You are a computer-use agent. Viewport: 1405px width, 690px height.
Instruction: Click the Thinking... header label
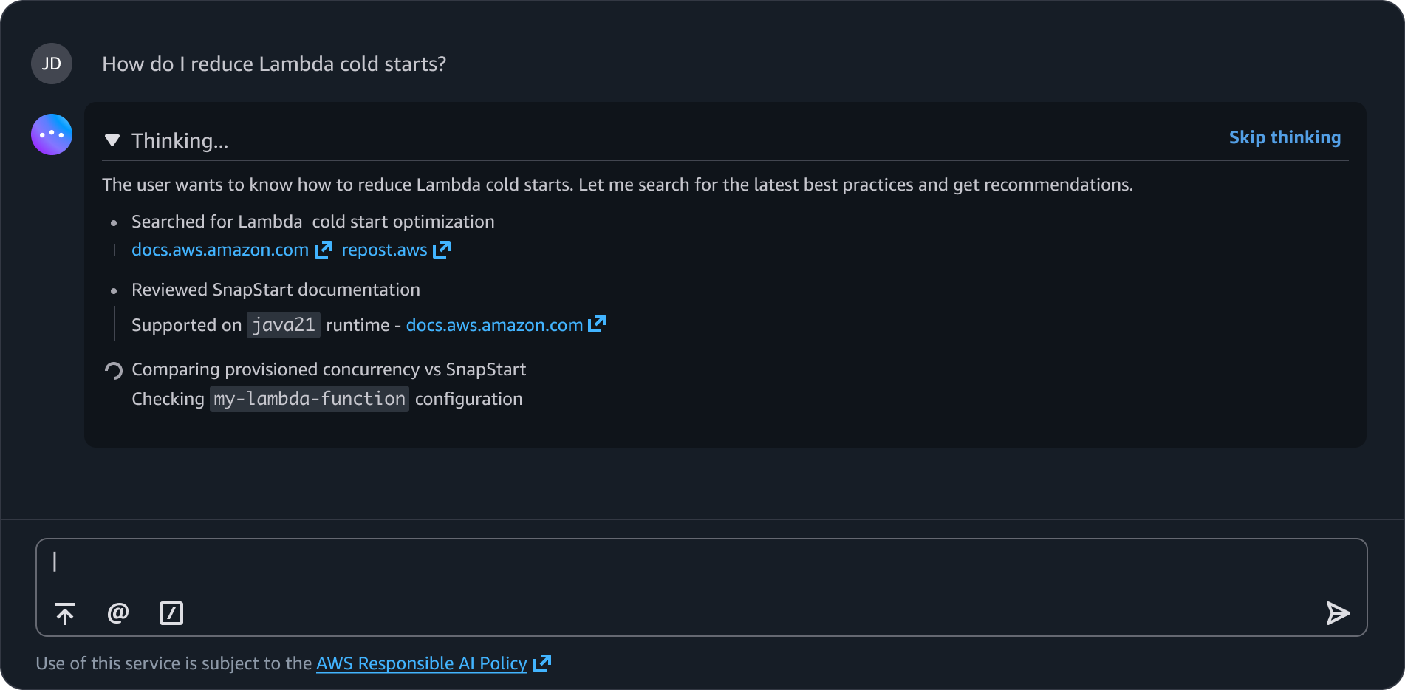[180, 141]
